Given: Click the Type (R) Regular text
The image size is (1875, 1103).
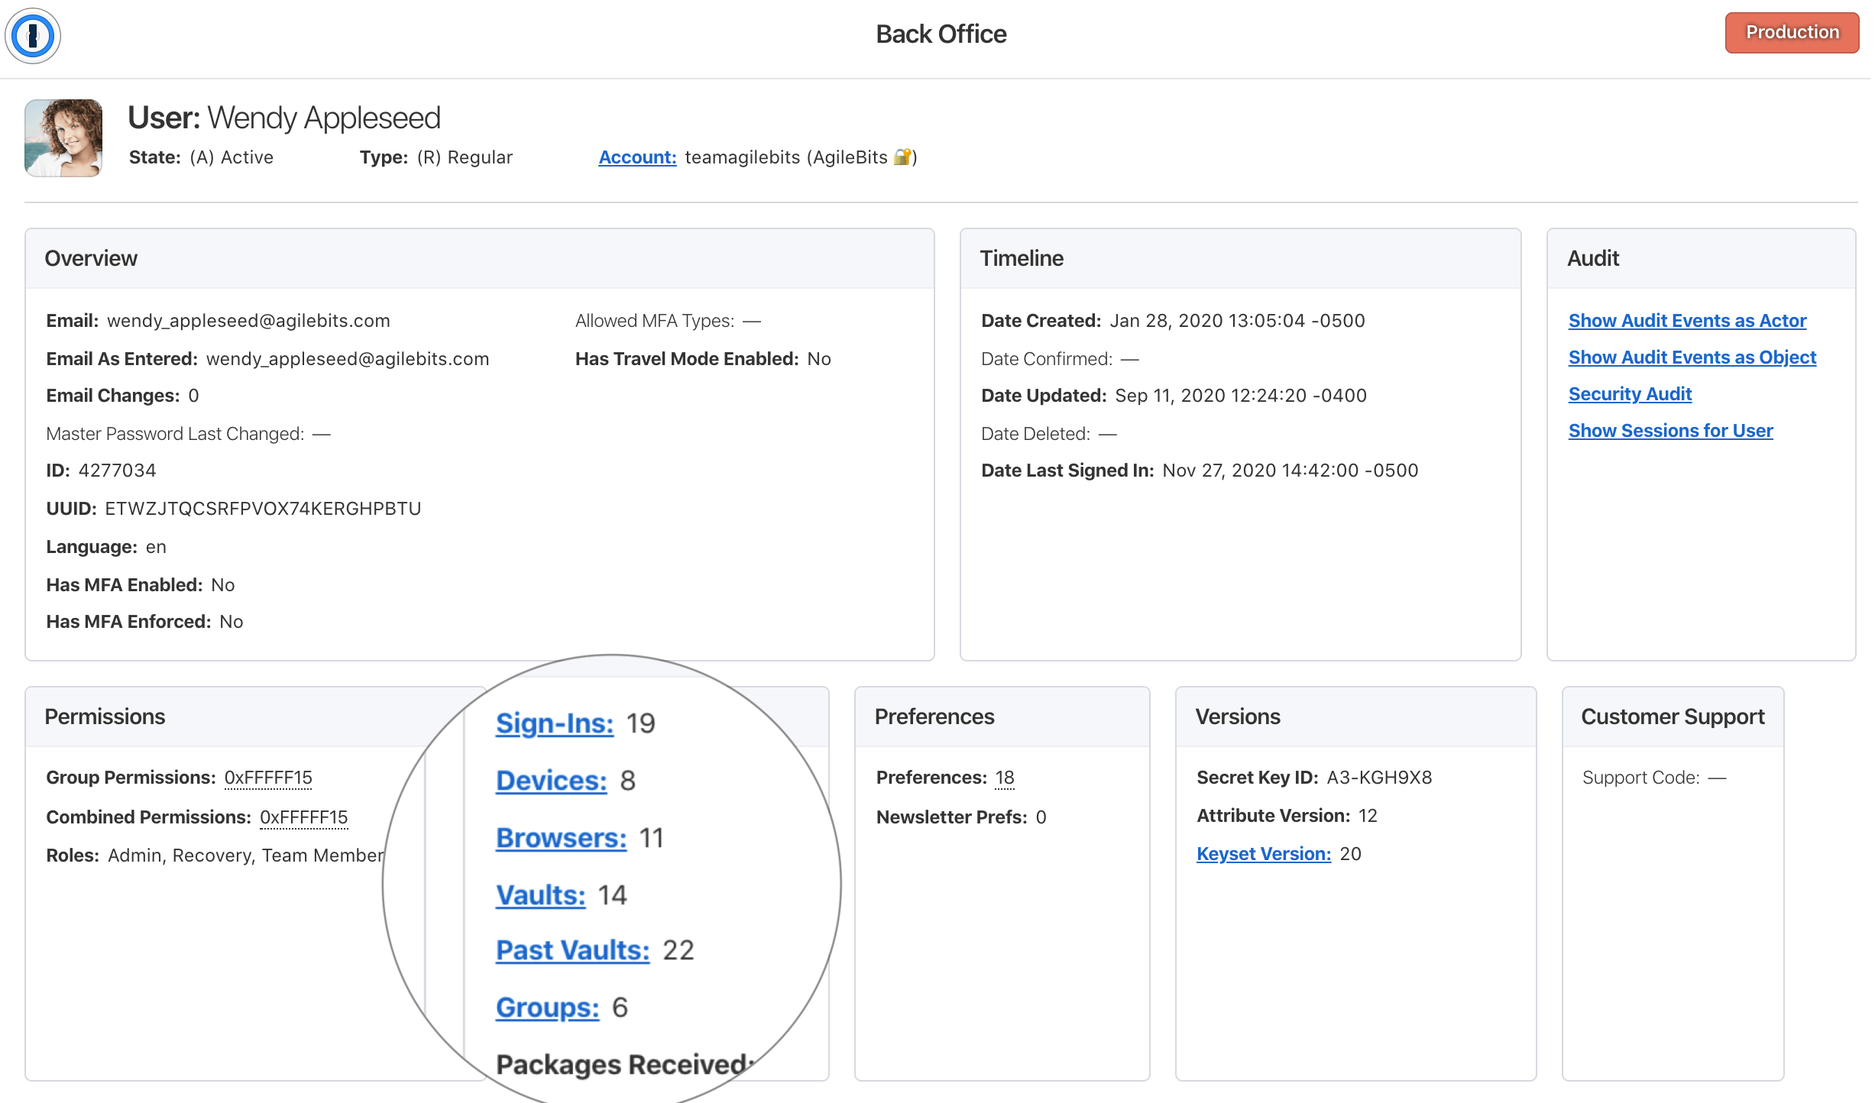Looking at the screenshot, I should (x=436, y=157).
